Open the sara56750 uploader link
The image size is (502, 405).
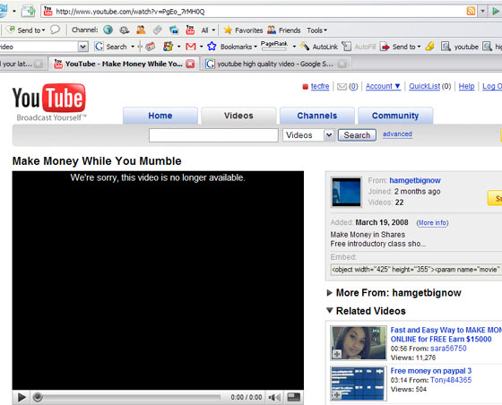(x=448, y=349)
